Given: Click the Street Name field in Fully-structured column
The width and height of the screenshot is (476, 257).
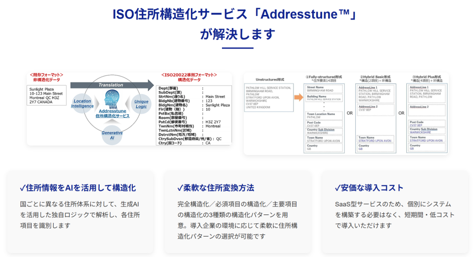Looking at the screenshot, I should pos(324,89).
